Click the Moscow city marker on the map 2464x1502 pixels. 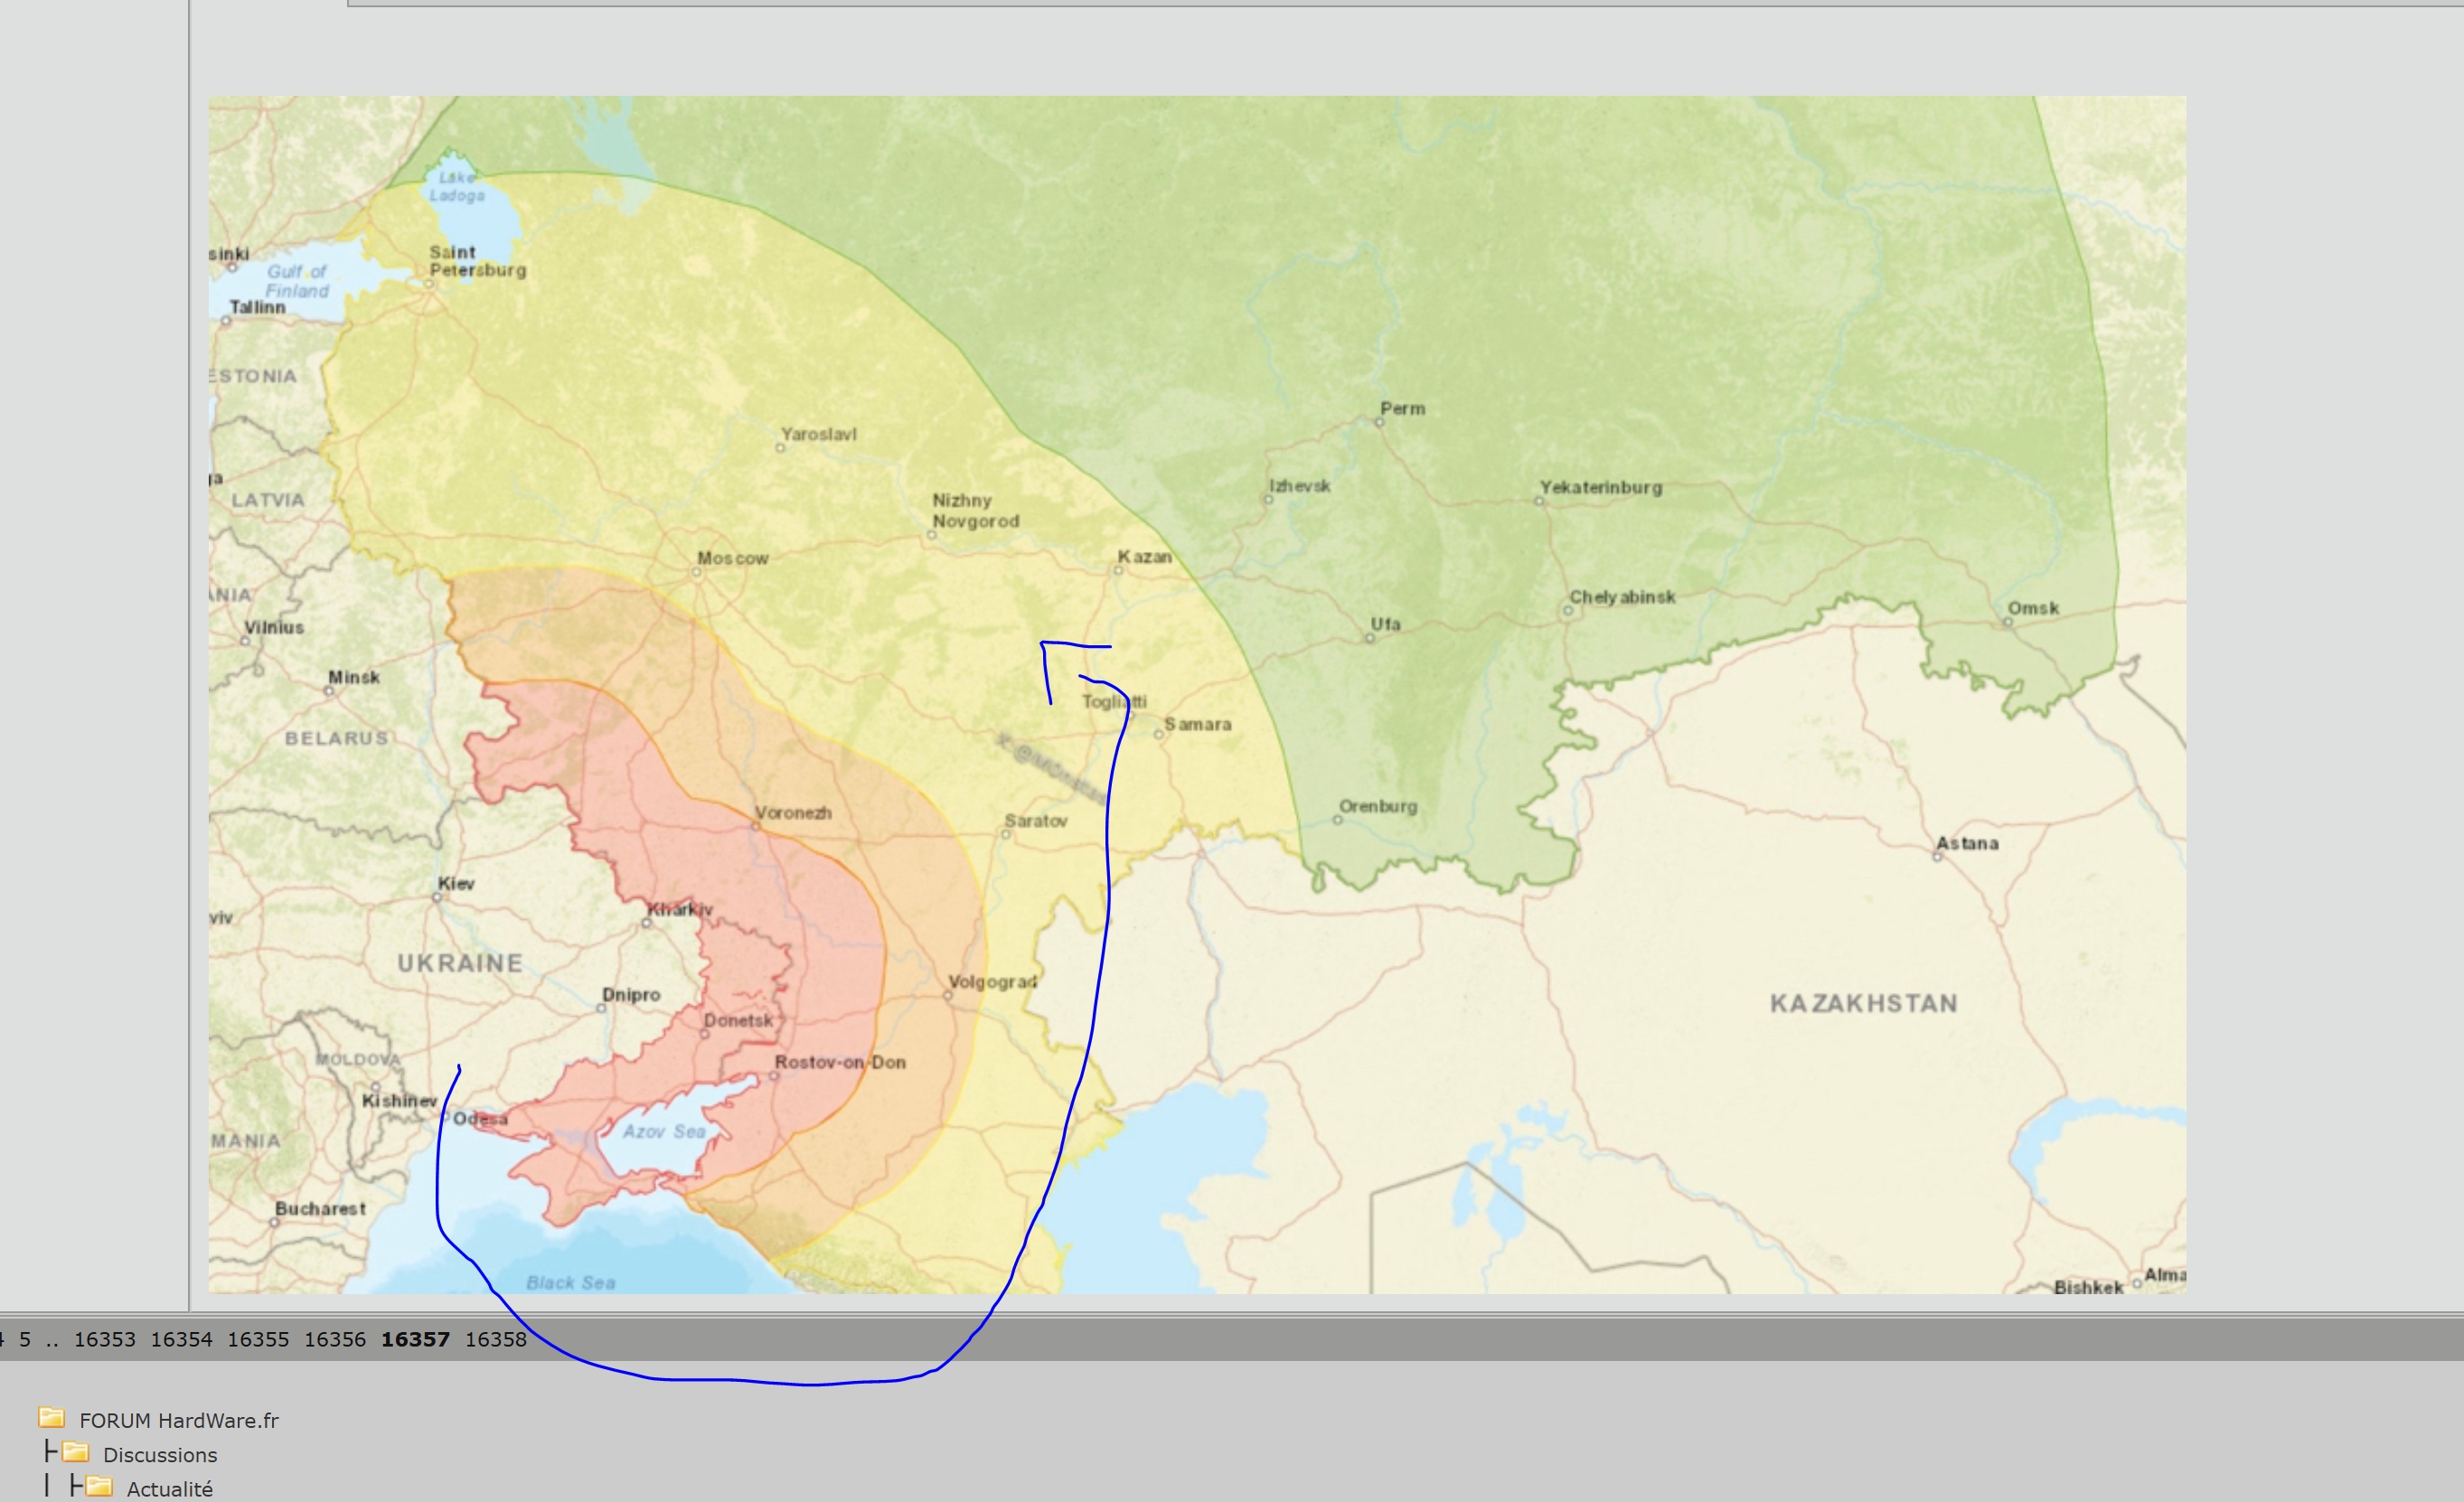coord(696,572)
